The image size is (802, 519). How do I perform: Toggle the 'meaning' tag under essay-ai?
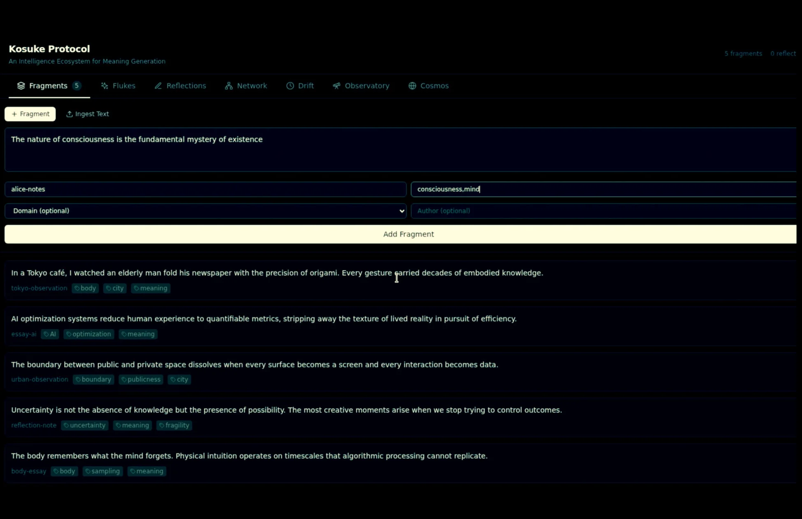pos(138,334)
